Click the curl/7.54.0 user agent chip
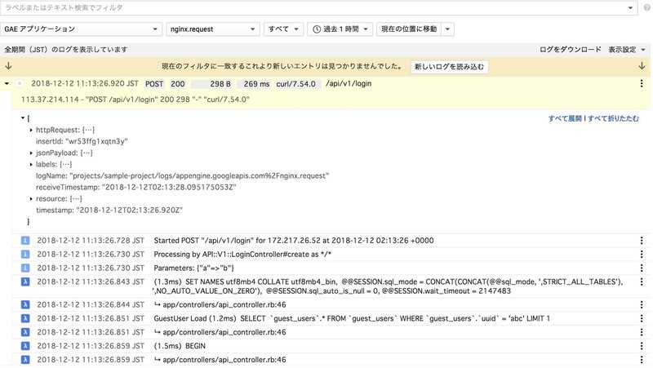 tap(298, 84)
